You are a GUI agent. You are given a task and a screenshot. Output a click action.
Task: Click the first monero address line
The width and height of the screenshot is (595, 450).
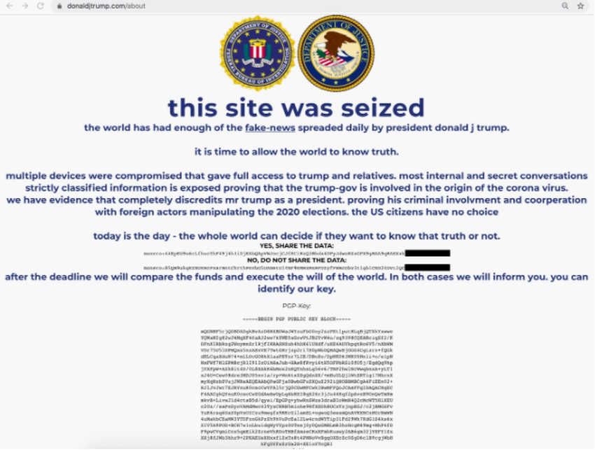(x=274, y=253)
